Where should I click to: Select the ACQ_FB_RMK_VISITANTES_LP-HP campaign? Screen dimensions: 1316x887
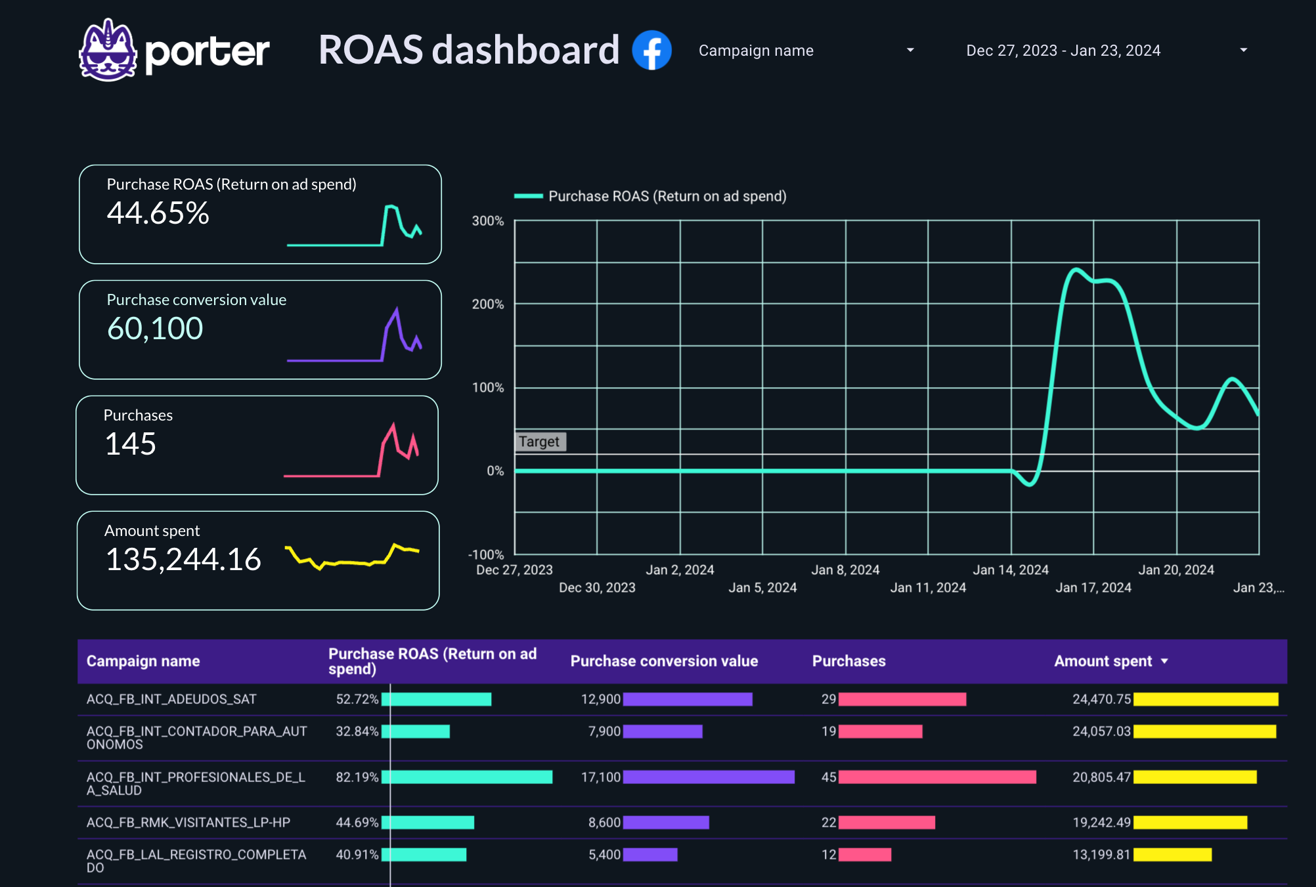tap(188, 823)
